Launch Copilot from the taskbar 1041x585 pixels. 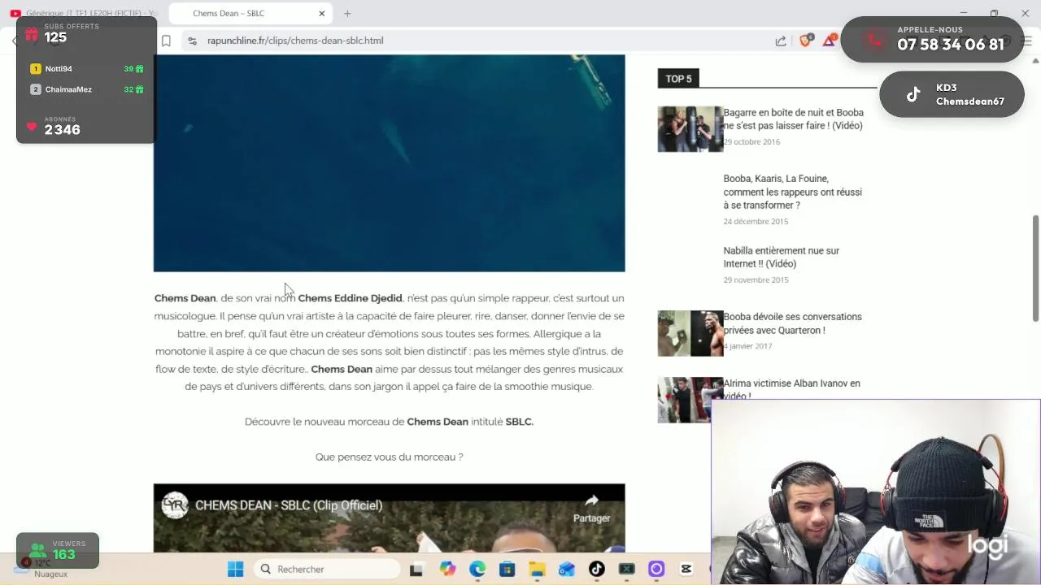pos(447,570)
